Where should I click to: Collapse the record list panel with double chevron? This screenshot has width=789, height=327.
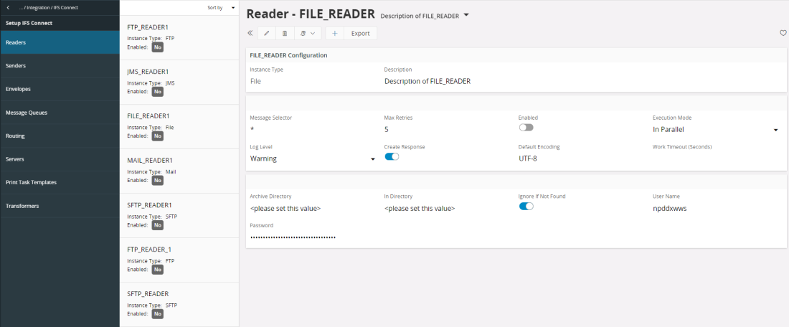click(x=250, y=33)
